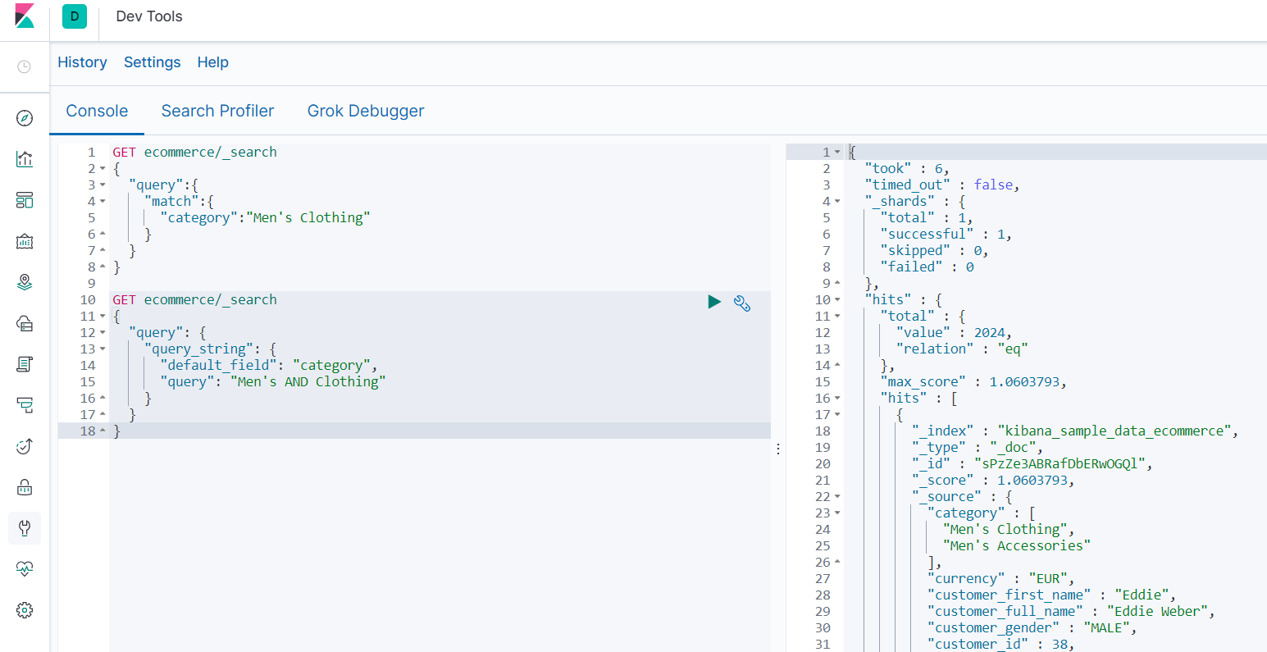Image resolution: width=1267 pixels, height=652 pixels.
Task: Run the request with green play icon
Action: [714, 302]
